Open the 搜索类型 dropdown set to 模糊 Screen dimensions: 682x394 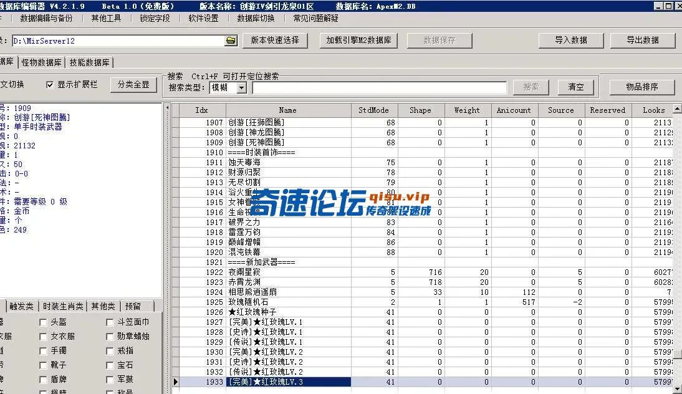(242, 88)
